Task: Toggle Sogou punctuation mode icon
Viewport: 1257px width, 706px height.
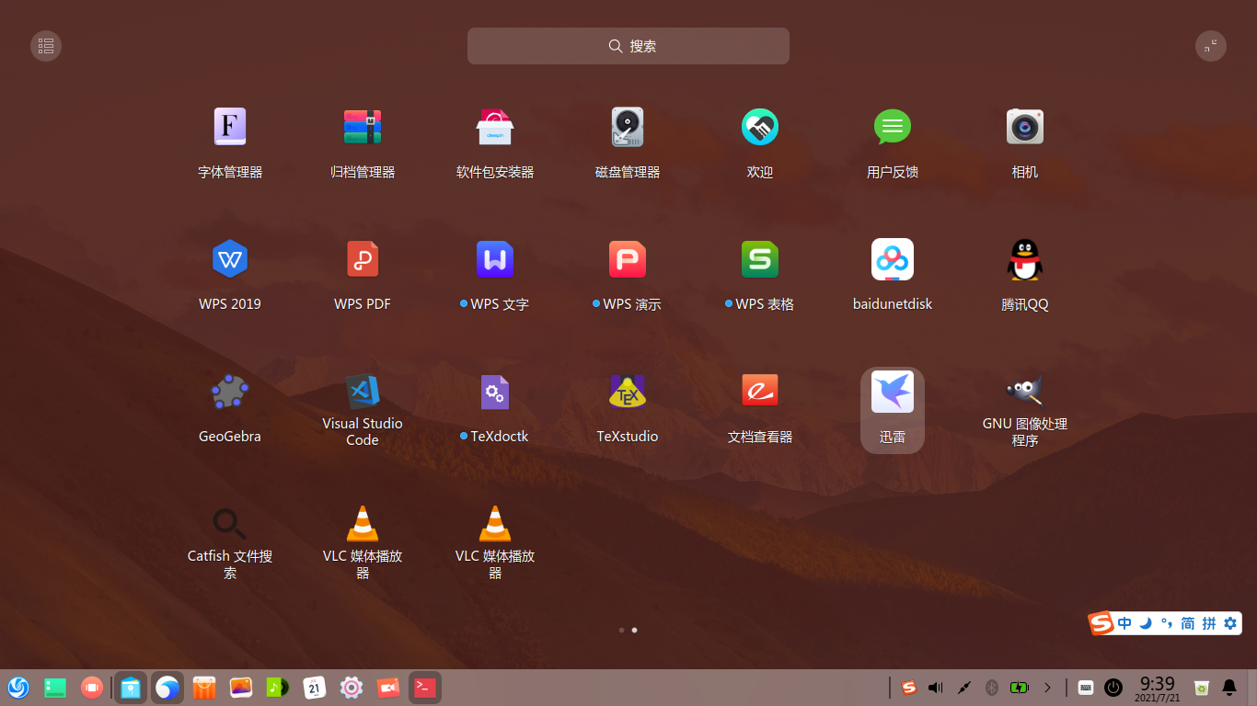Action: pos(1167,623)
